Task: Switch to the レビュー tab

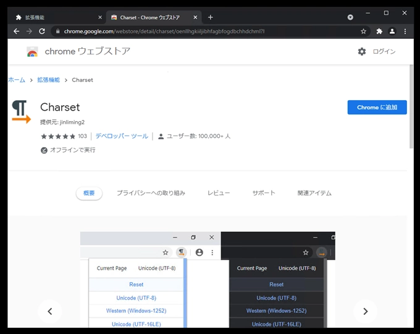Action: 219,193
